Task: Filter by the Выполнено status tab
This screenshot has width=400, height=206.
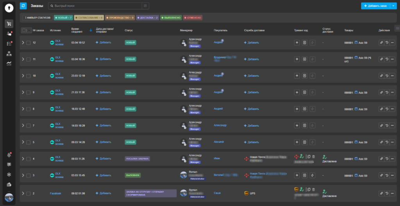Action: pyautogui.click(x=170, y=18)
